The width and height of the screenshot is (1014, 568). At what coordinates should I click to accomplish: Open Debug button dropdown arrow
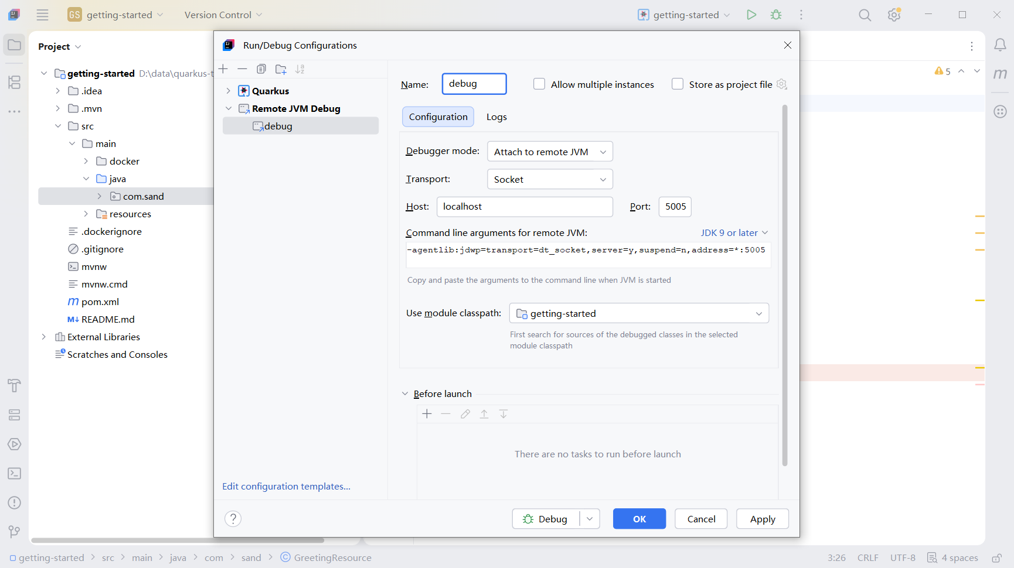pos(590,519)
